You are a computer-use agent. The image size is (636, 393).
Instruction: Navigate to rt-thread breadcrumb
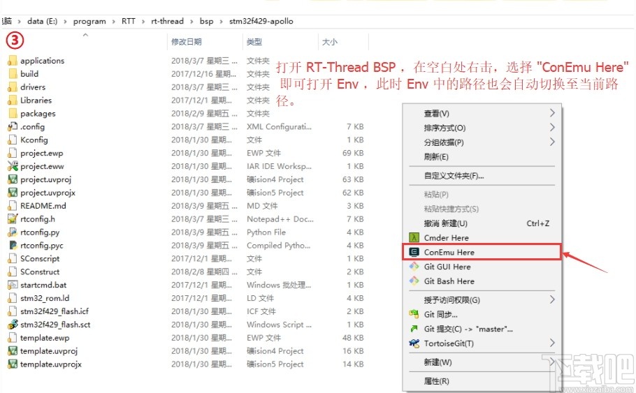167,21
